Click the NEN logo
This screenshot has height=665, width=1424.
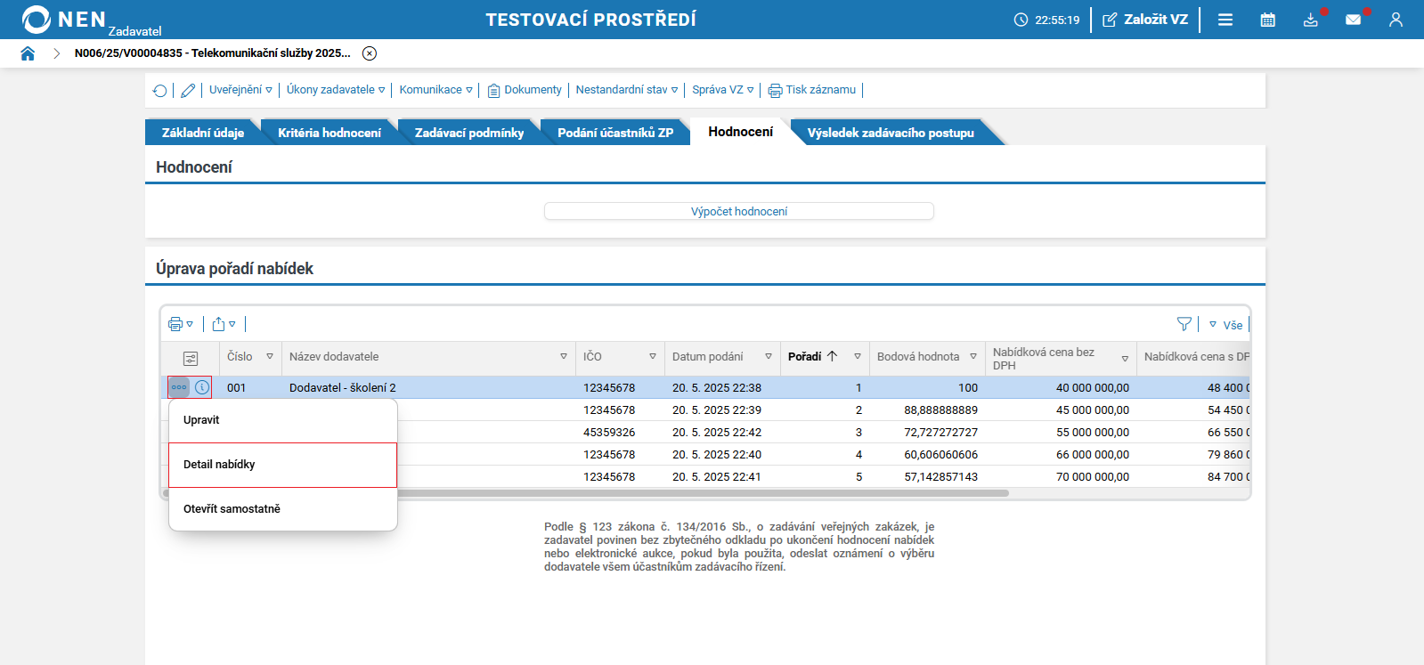[64, 20]
